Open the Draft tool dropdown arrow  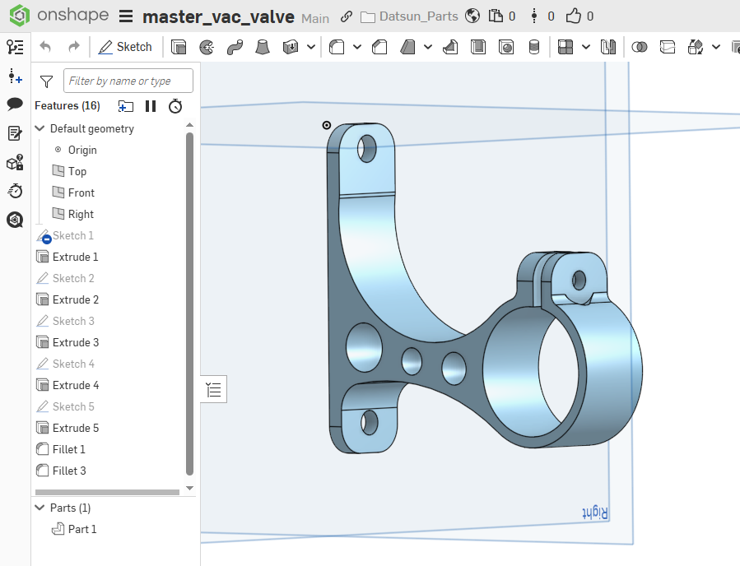428,47
